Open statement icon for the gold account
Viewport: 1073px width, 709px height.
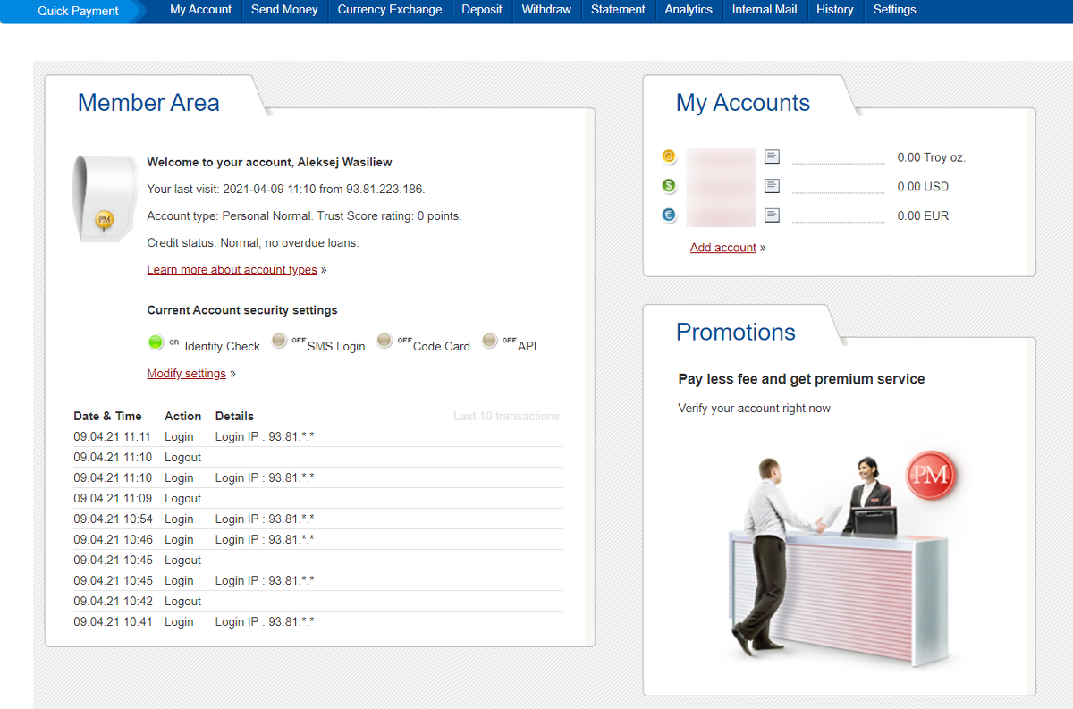pos(772,157)
